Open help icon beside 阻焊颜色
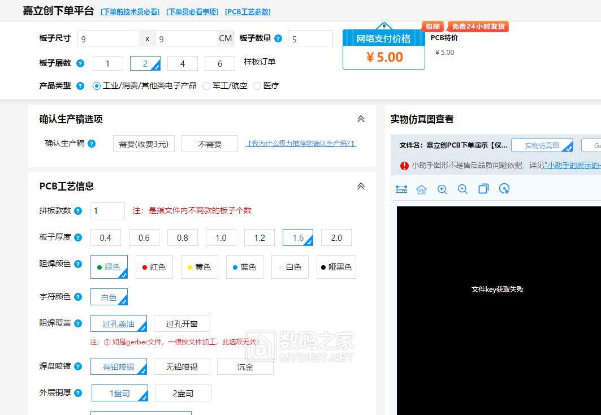 coord(78,264)
